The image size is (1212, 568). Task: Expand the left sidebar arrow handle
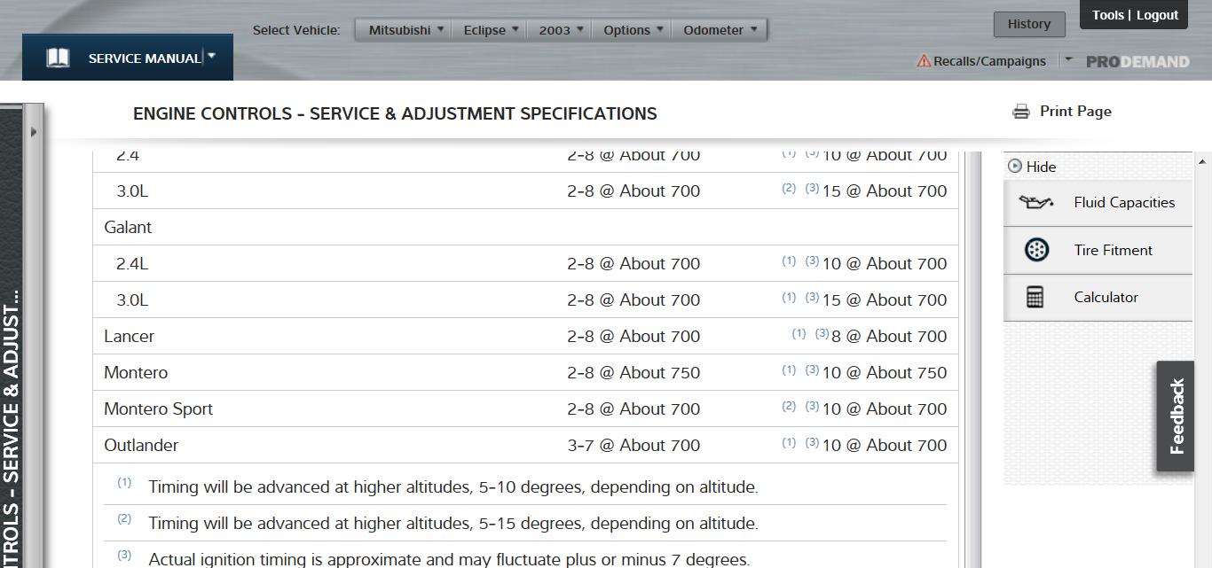click(x=34, y=132)
